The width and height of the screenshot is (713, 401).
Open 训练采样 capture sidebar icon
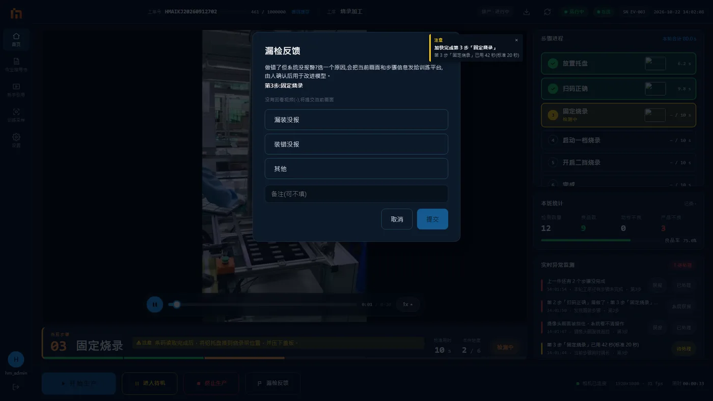coord(16,115)
